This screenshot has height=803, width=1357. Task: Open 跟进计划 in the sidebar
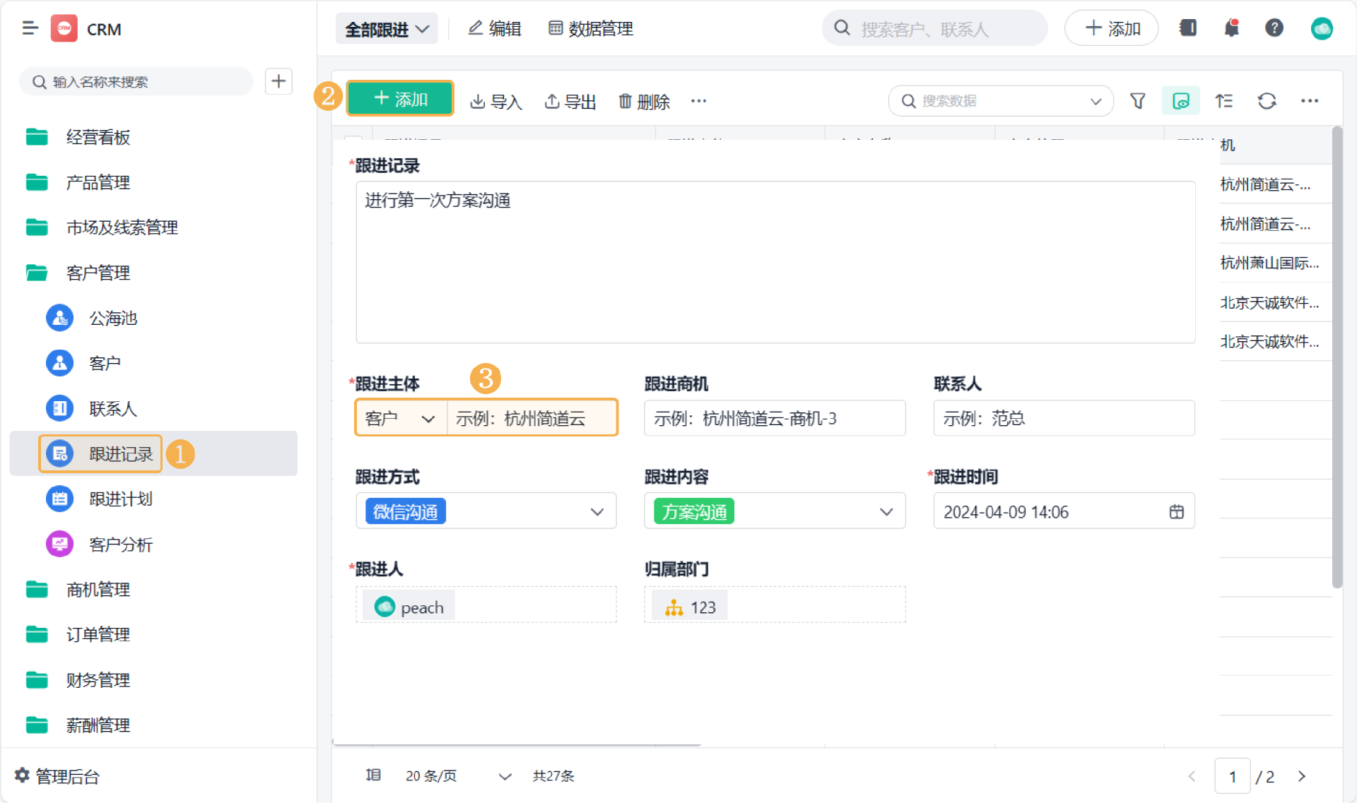click(x=120, y=499)
